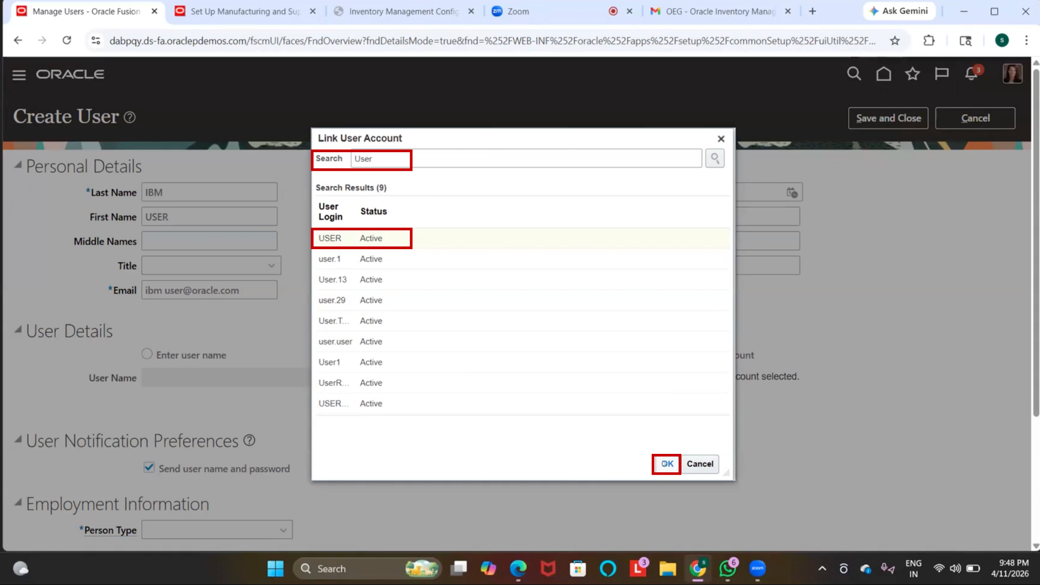Image resolution: width=1040 pixels, height=585 pixels.
Task: Click the First Name field
Action: pyautogui.click(x=210, y=217)
